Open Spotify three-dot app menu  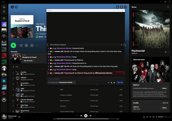coord(3,2)
